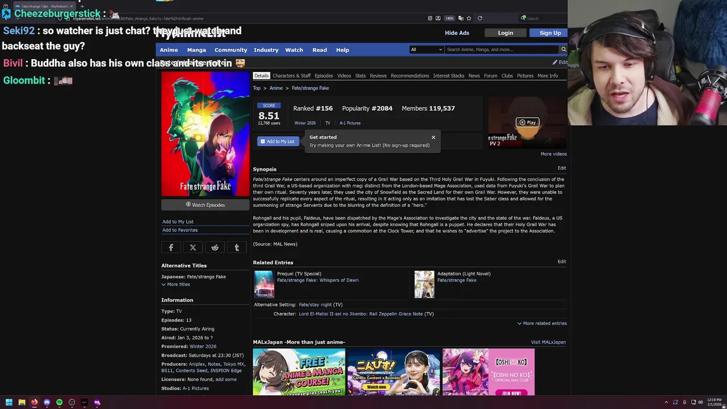Click the Login button
The height and width of the screenshot is (409, 727).
coord(505,33)
